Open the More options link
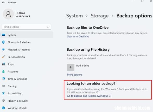The height and width of the screenshot is (112, 153). (75, 75)
